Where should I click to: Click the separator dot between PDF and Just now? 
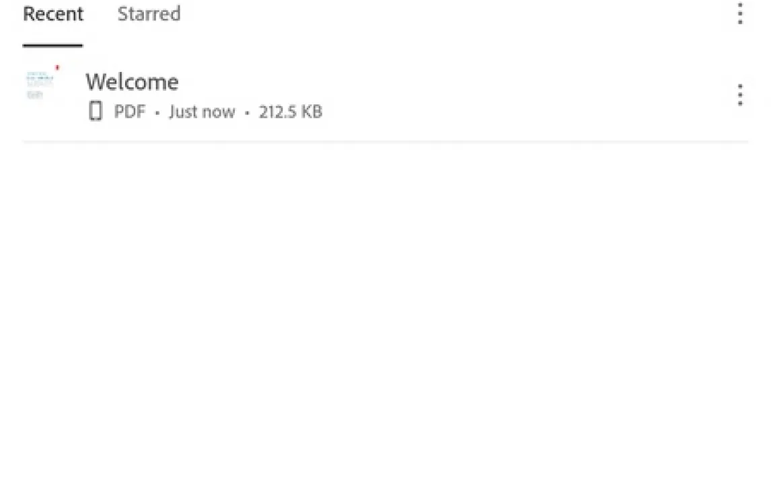pos(157,113)
